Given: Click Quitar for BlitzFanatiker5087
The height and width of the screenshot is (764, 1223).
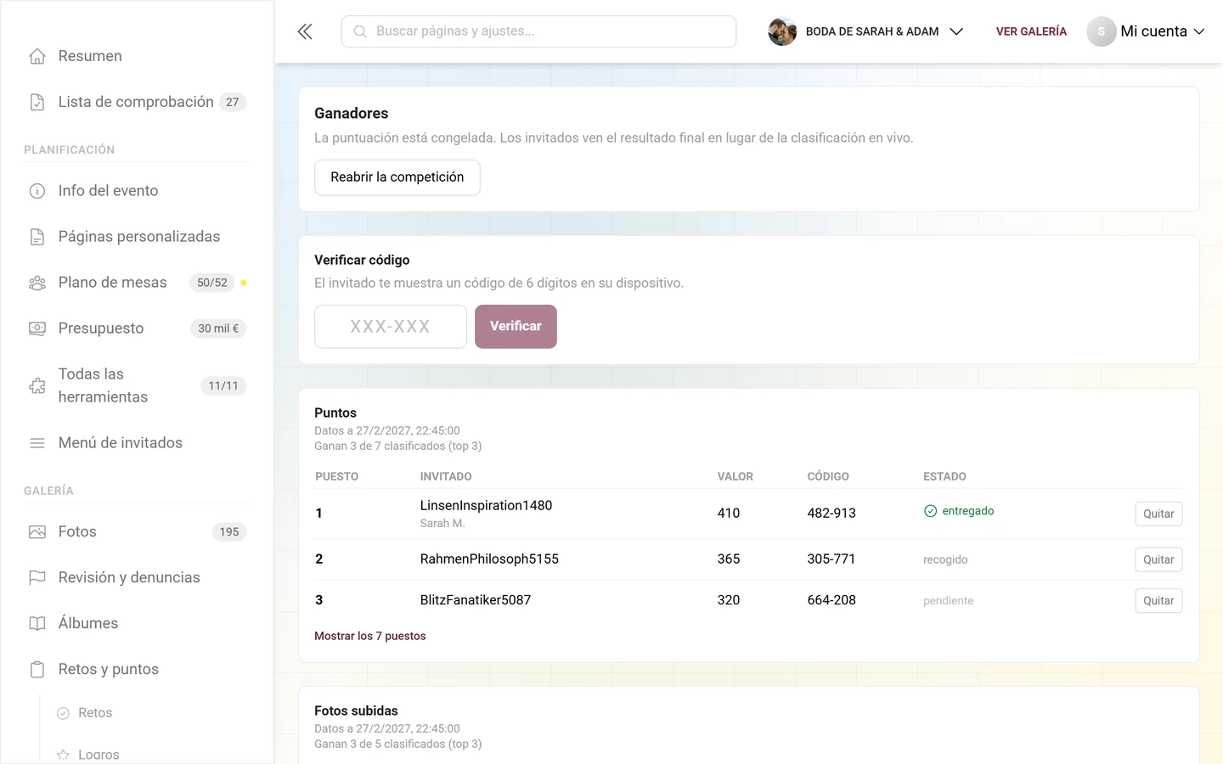Looking at the screenshot, I should [1158, 600].
